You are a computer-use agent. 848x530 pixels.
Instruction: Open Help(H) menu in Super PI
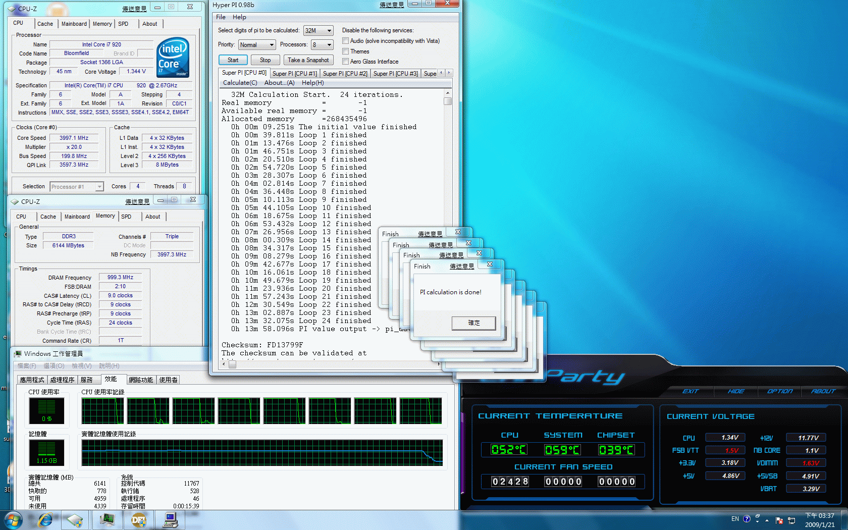(313, 83)
